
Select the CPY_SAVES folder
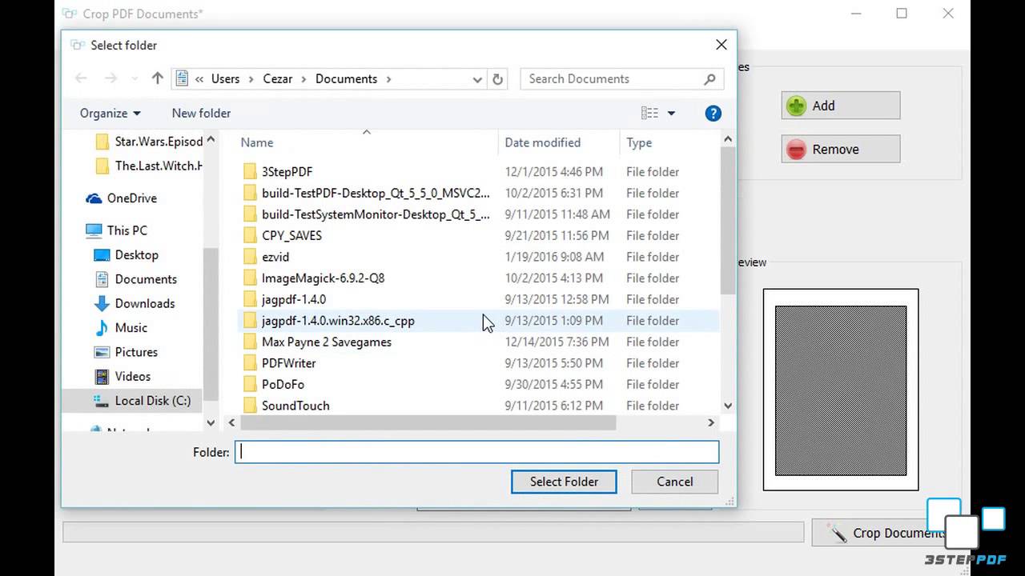(291, 236)
